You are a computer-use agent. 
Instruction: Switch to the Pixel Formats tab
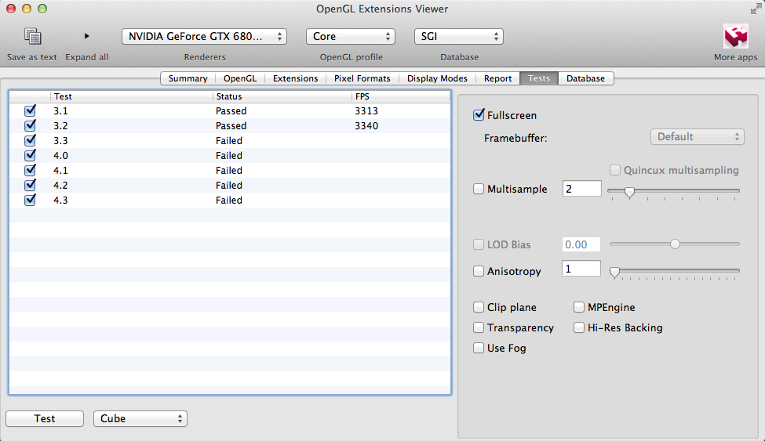(362, 78)
